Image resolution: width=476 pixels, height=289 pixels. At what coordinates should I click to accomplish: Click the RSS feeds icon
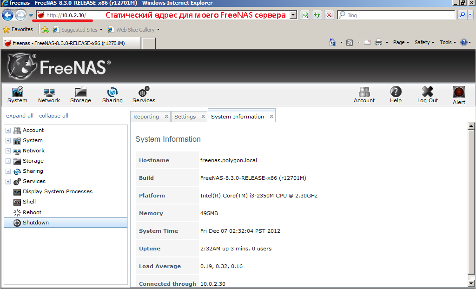point(350,42)
